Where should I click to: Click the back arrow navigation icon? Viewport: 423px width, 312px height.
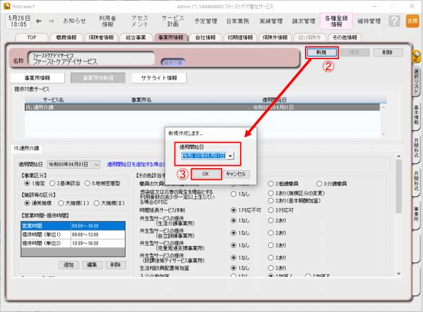tap(39, 21)
